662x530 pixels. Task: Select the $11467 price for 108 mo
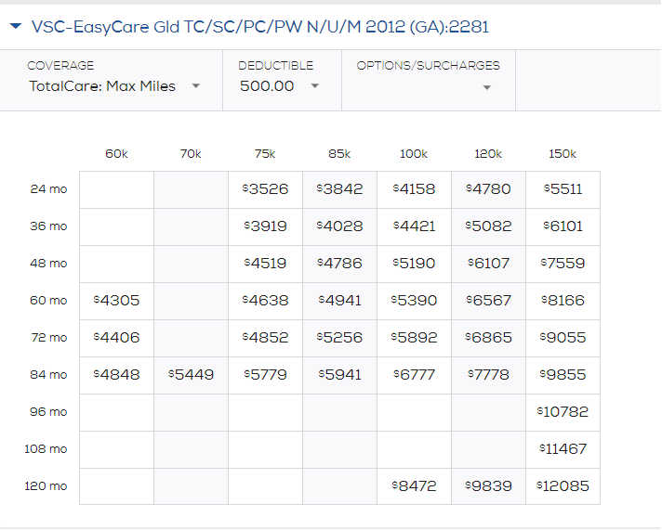pyautogui.click(x=563, y=449)
